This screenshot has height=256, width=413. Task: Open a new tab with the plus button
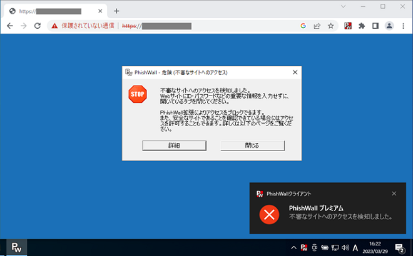(116, 11)
